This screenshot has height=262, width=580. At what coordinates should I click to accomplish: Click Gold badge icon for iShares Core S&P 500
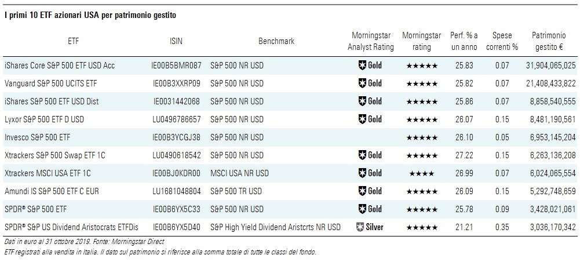(362, 65)
